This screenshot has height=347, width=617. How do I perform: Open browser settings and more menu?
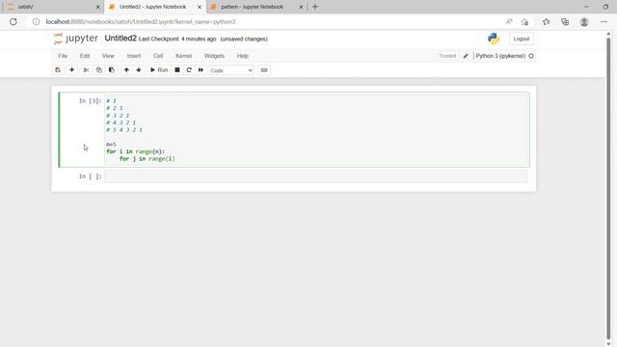coord(604,21)
